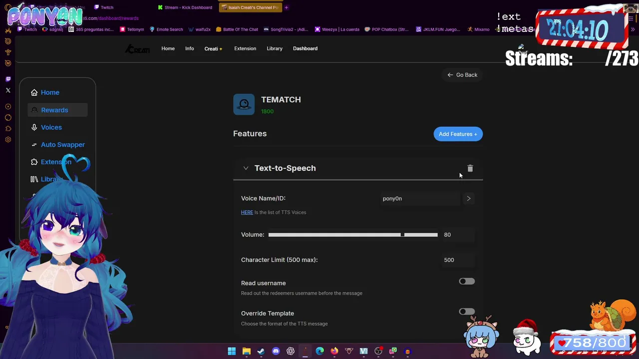
Task: Select Isaiah Creati's Channel Points tab
Action: pyautogui.click(x=250, y=7)
